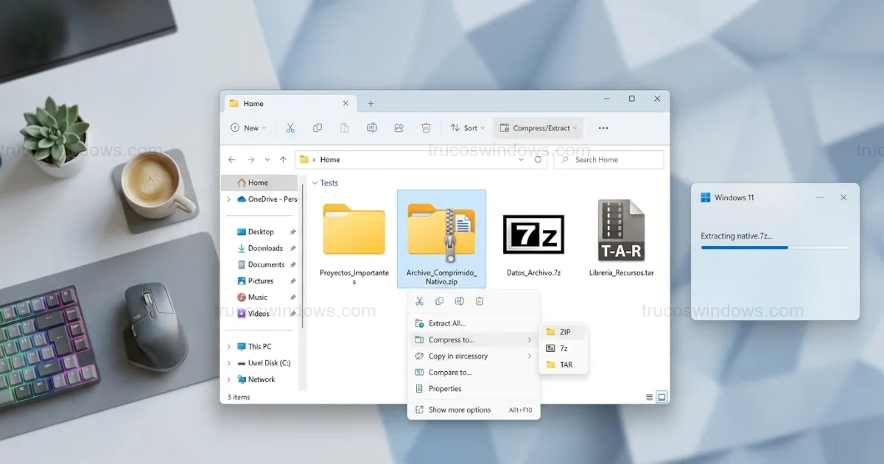This screenshot has height=464, width=884.
Task: Open Documents in the sidebar
Action: point(266,265)
